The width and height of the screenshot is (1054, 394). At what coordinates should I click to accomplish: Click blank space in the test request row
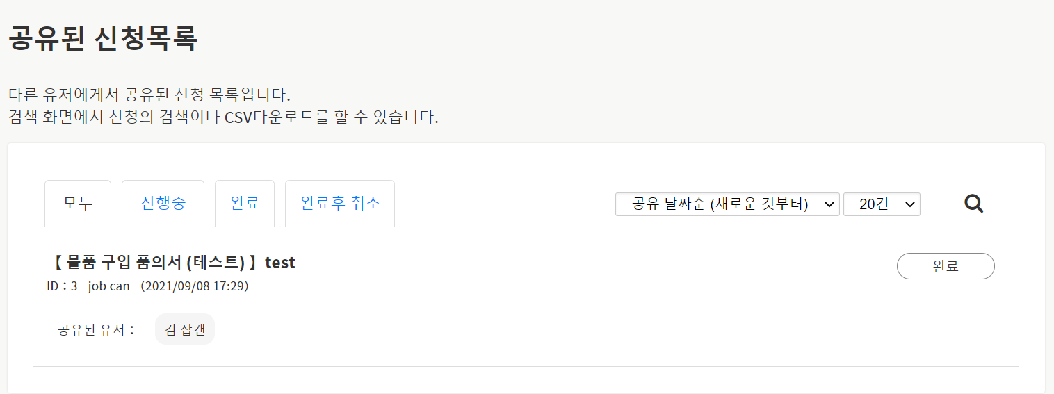556,306
